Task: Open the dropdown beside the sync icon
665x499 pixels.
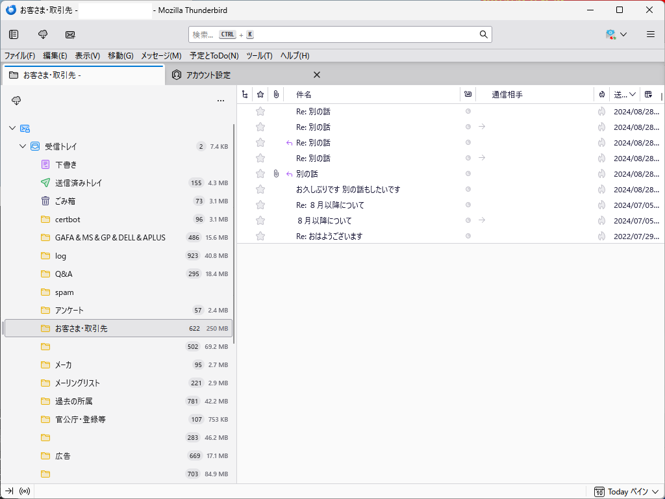Action: 623,34
